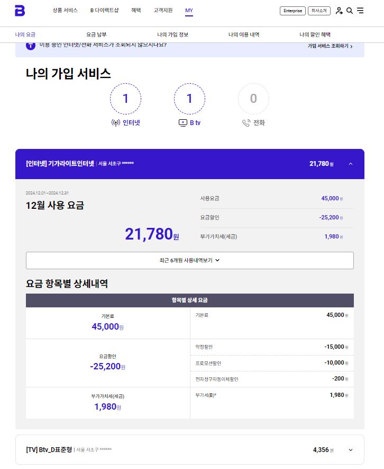Expand 최근 6개월 사용내역보기 dropdown
Viewport: 384px width, 469px height.
pos(189,261)
